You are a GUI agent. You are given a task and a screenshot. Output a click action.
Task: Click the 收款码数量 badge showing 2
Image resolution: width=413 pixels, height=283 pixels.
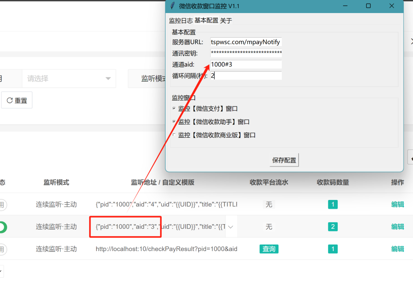[x=333, y=227]
